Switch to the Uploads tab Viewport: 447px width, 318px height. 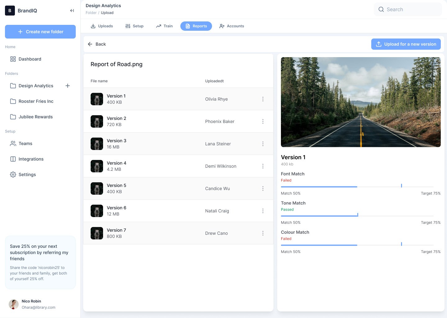(x=102, y=26)
